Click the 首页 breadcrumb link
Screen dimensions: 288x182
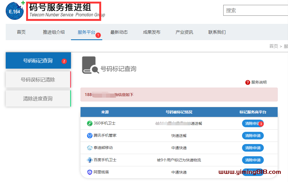click(274, 46)
